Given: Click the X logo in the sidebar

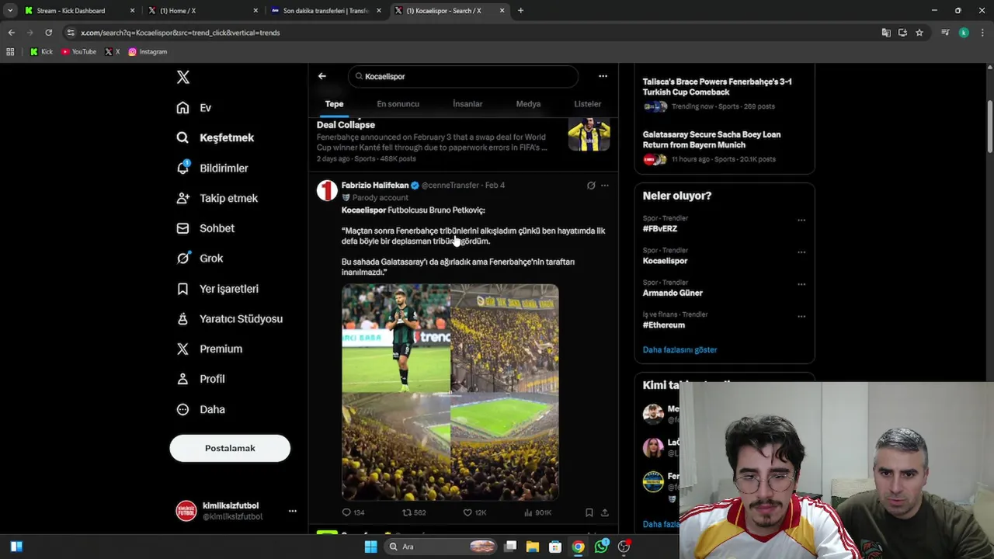Looking at the screenshot, I should point(183,77).
